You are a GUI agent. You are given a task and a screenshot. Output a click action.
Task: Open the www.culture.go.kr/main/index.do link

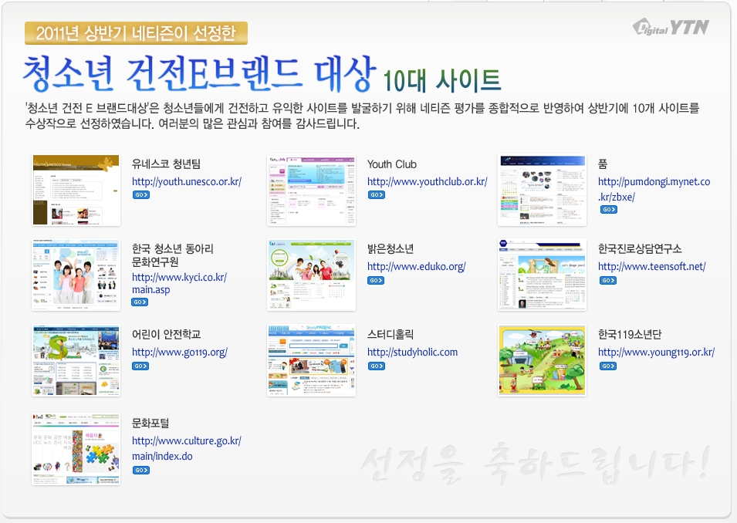point(187,448)
